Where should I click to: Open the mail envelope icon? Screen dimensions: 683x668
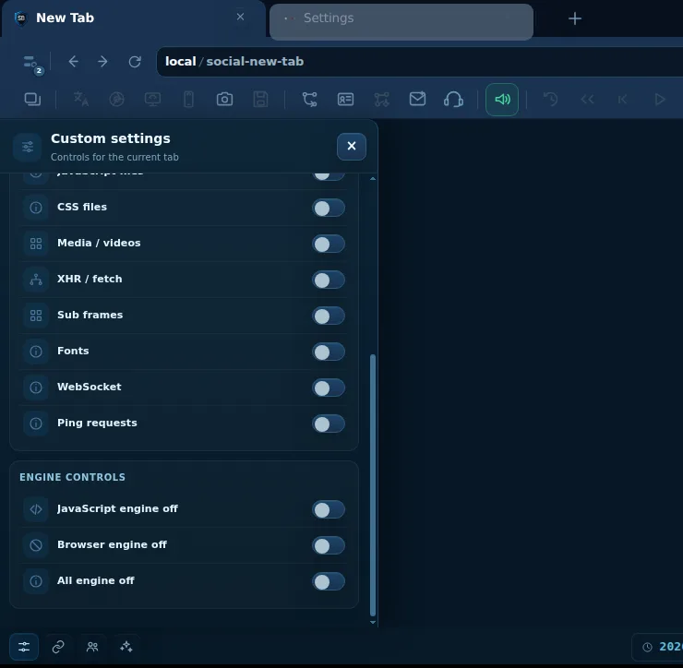[x=417, y=99]
